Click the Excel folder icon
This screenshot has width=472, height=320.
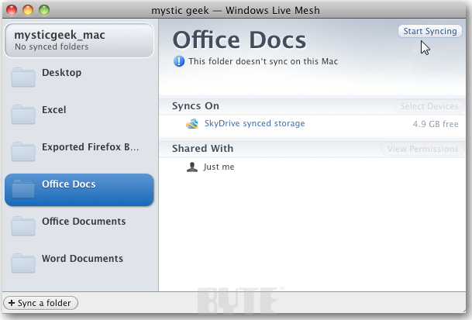[23, 114]
